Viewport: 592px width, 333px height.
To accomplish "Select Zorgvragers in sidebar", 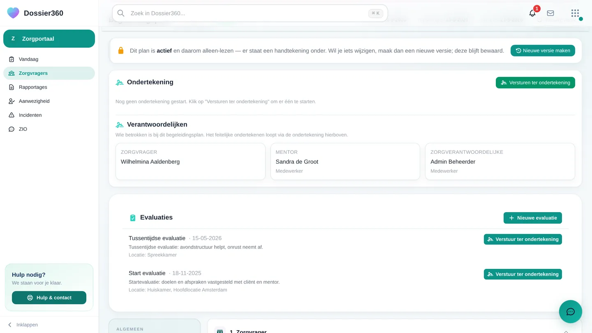I will tap(49, 73).
